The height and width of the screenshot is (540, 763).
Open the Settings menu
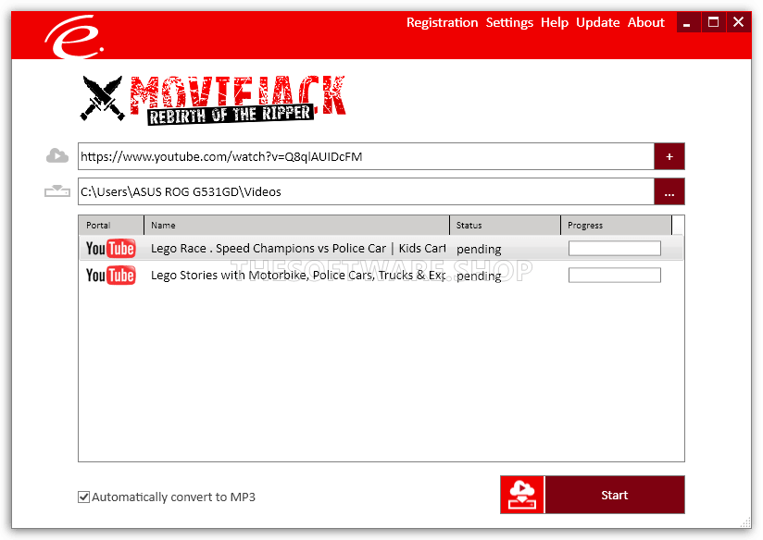(x=509, y=22)
